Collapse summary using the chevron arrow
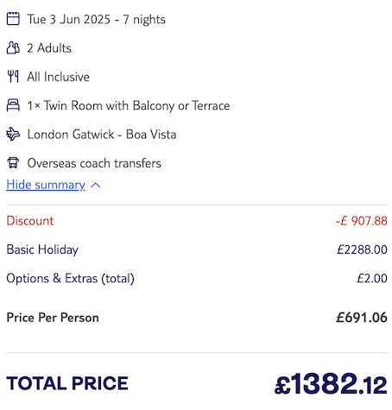 pos(96,185)
